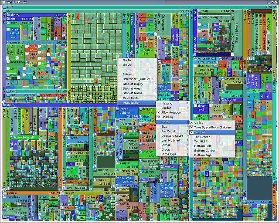The width and height of the screenshot is (279, 223).
Task: Expand the Stop at Area submenu
Action: tap(137, 88)
